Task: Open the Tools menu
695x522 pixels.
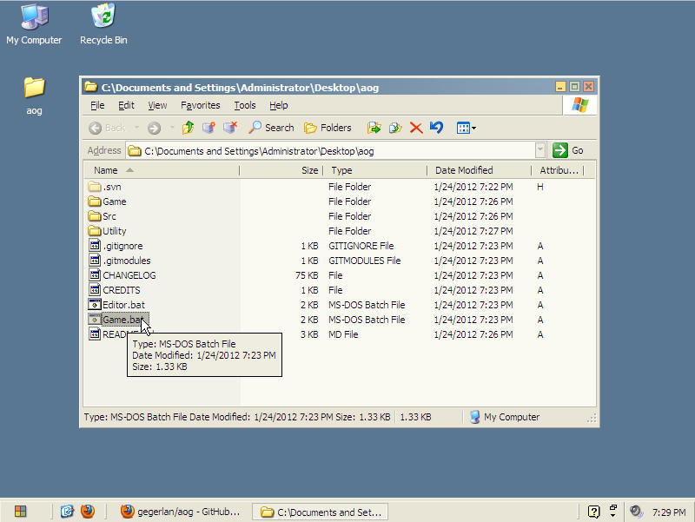Action: click(x=245, y=105)
